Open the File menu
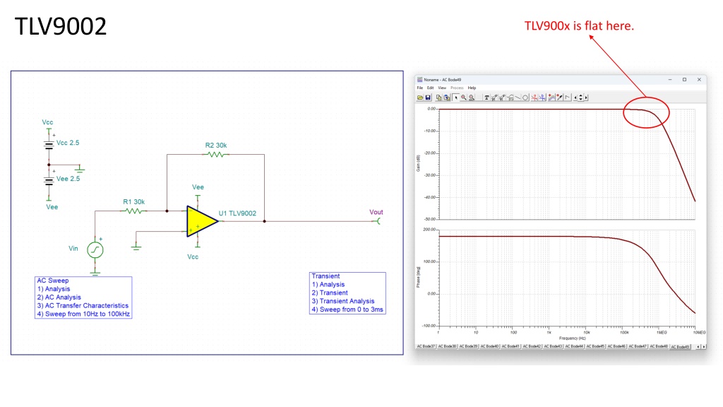The image size is (723, 407). pos(419,88)
